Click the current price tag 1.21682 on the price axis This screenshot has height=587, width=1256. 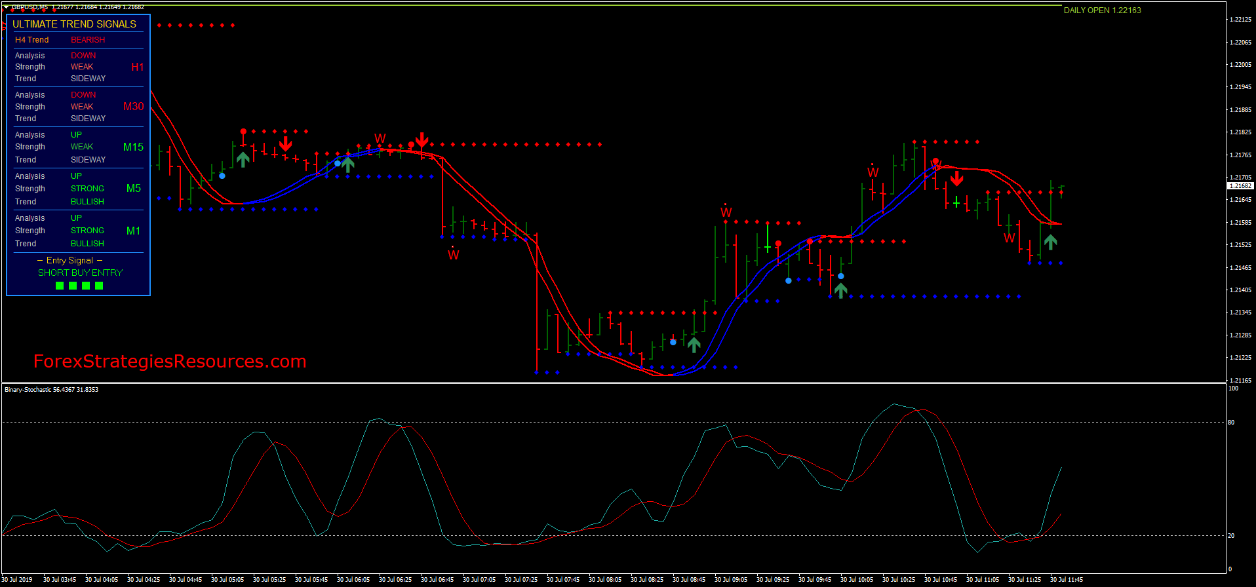1240,186
